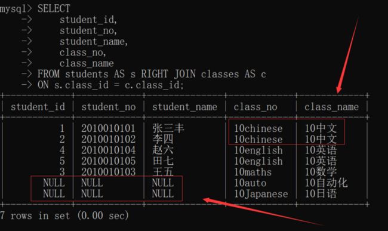388x231 pixels.
Task: Click 10chinese in the 李四 row
Action: [258, 139]
